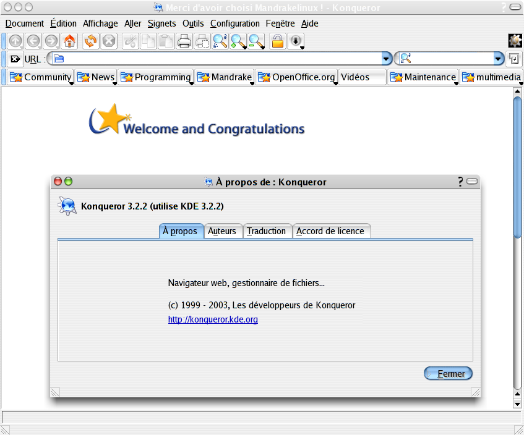
Task: Switch to the Accord de licence tab
Action: tap(331, 231)
